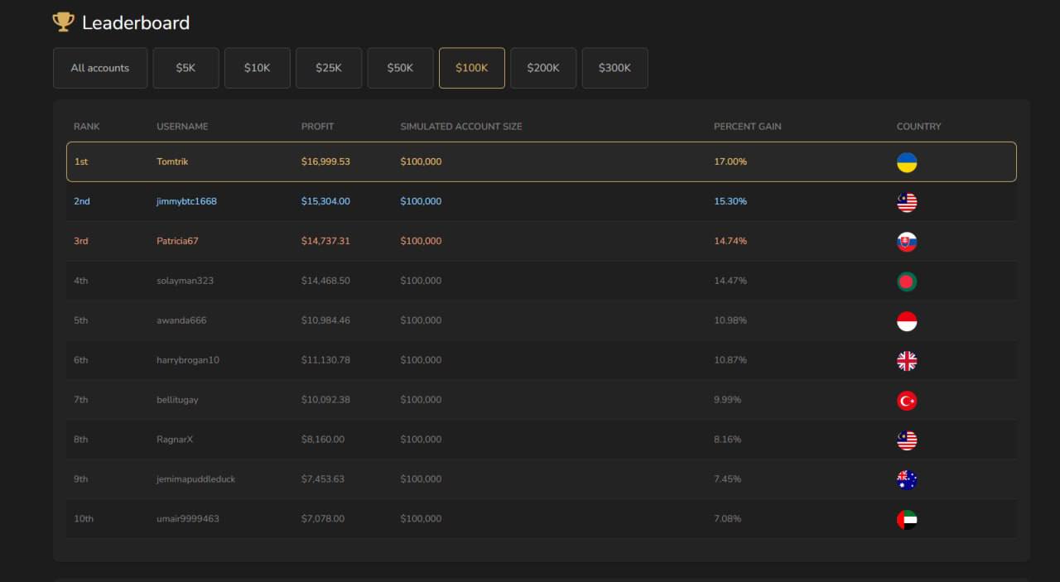The width and height of the screenshot is (1060, 582).
Task: Click the Malaysia flag next to jimmybtc1668
Action: [907, 202]
